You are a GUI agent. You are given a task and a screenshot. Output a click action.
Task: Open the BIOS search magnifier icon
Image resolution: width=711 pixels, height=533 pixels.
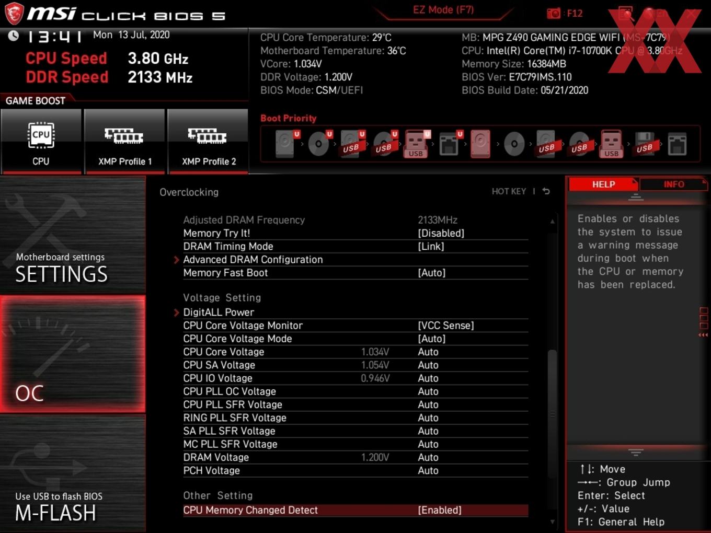click(626, 14)
